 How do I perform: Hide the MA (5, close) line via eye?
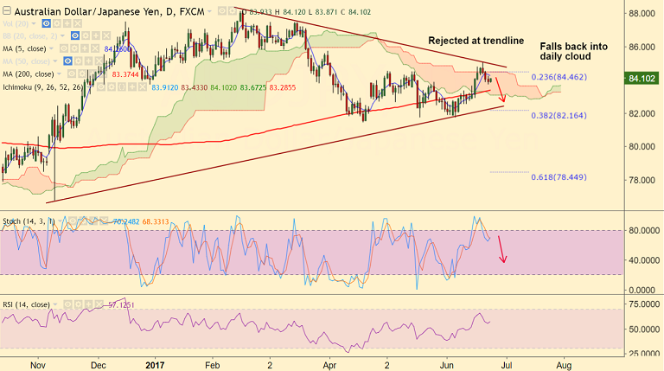coord(64,48)
